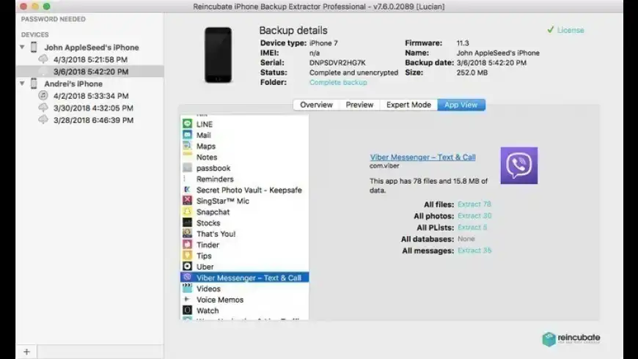Screen dimensions: 638x359
Task: Click the macOS green zoom window button
Action: click(x=47, y=6)
